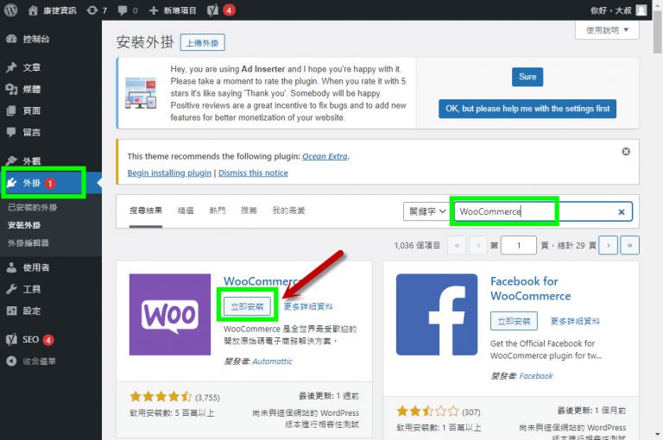Image resolution: width=663 pixels, height=440 pixels.
Task: Open 更多詳細資料 for WooCommerce
Action: 308,306
